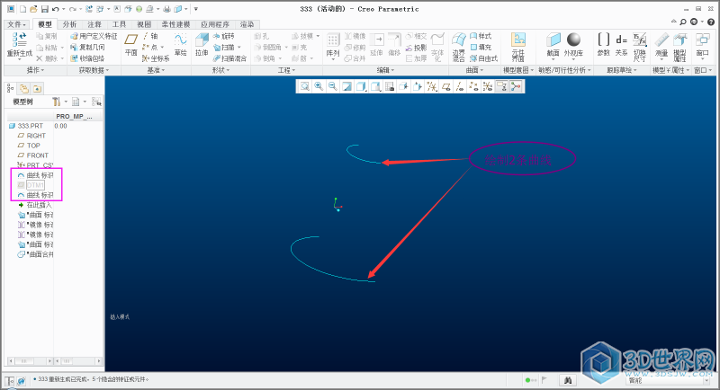This screenshot has width=720, height=390.
Task: Toggle point display in the view toolbar
Action: pos(474,86)
